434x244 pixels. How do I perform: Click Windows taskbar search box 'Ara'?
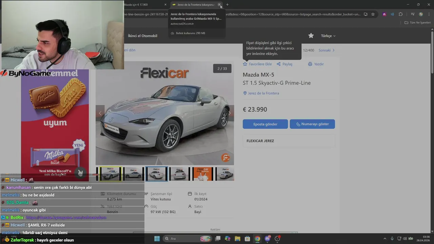pos(187,239)
